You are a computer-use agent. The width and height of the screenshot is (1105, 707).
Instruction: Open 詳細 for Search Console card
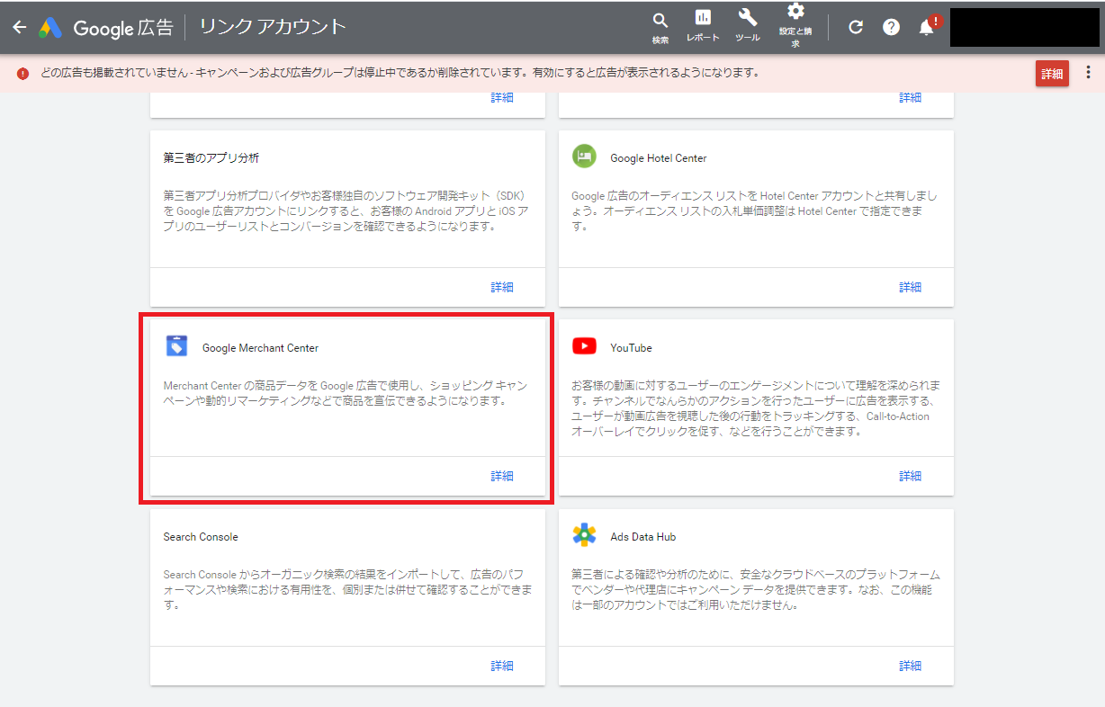502,666
